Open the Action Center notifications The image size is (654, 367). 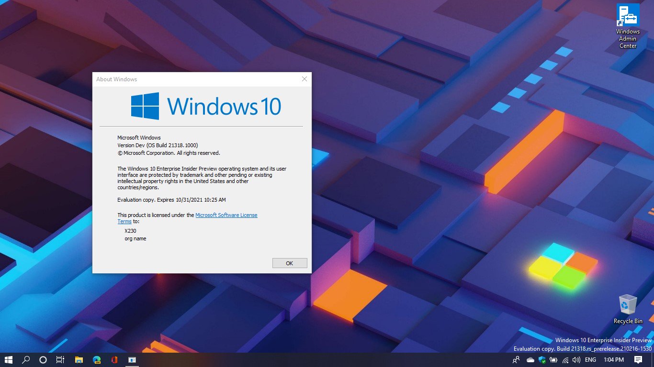638,360
